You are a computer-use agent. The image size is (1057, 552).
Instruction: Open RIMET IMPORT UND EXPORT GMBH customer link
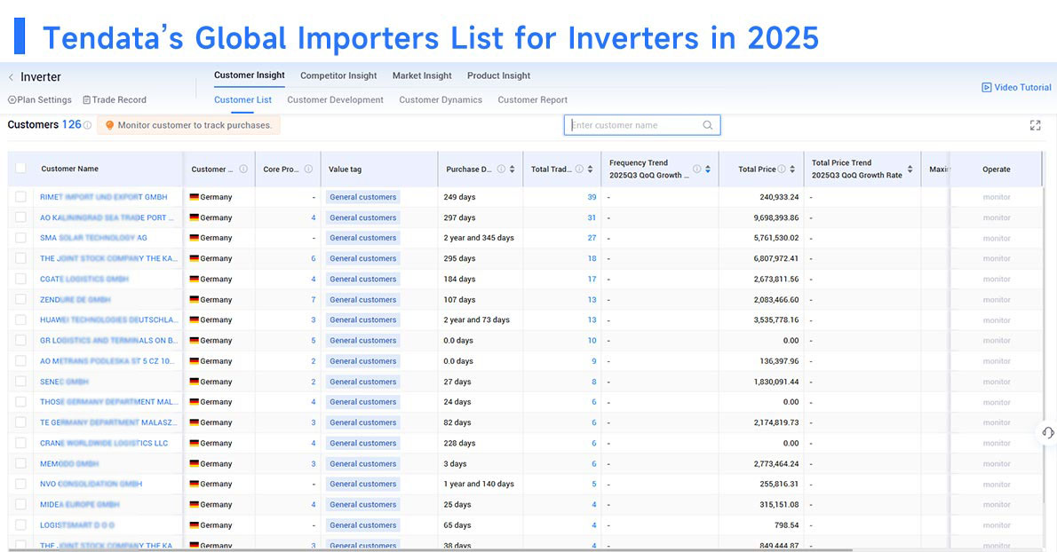(x=104, y=197)
